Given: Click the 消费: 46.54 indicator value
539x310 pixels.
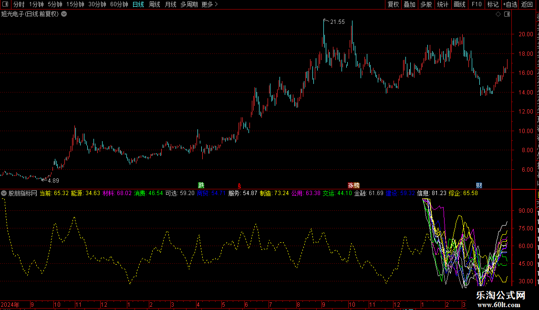Looking at the screenshot, I should point(148,193).
